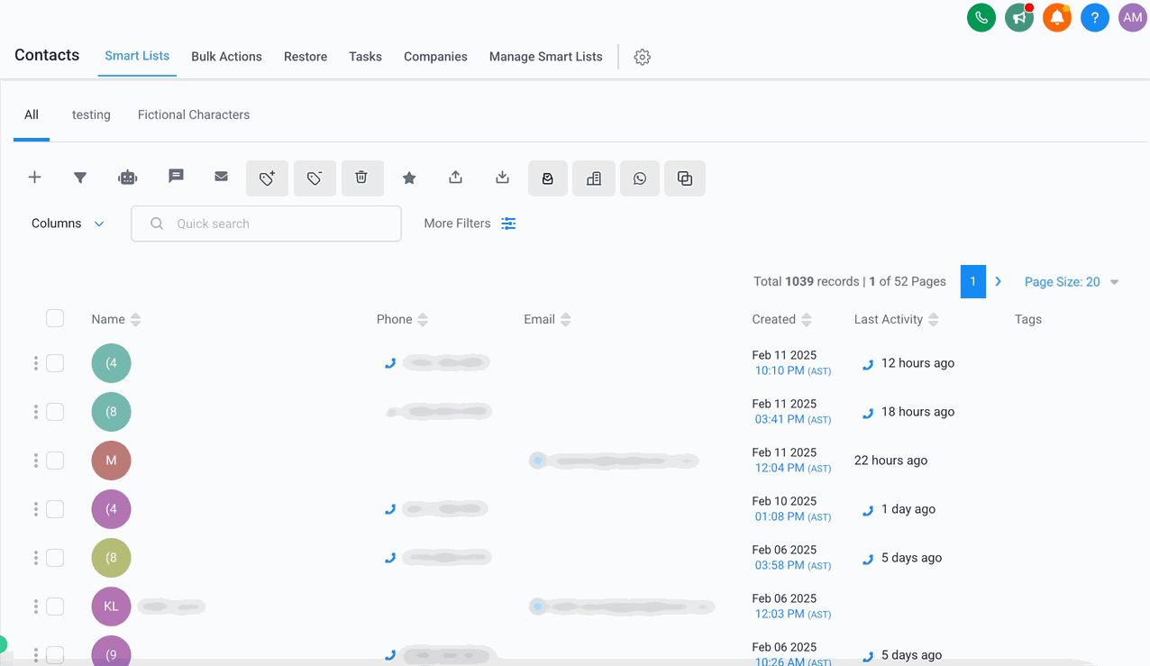Toggle the select-all contacts header checkbox
The width and height of the screenshot is (1150, 666).
(55, 318)
